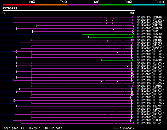Select the yellow gap marker in the Q75CJ3 row
This screenshot has width=167, height=130.
[x=102, y=50]
